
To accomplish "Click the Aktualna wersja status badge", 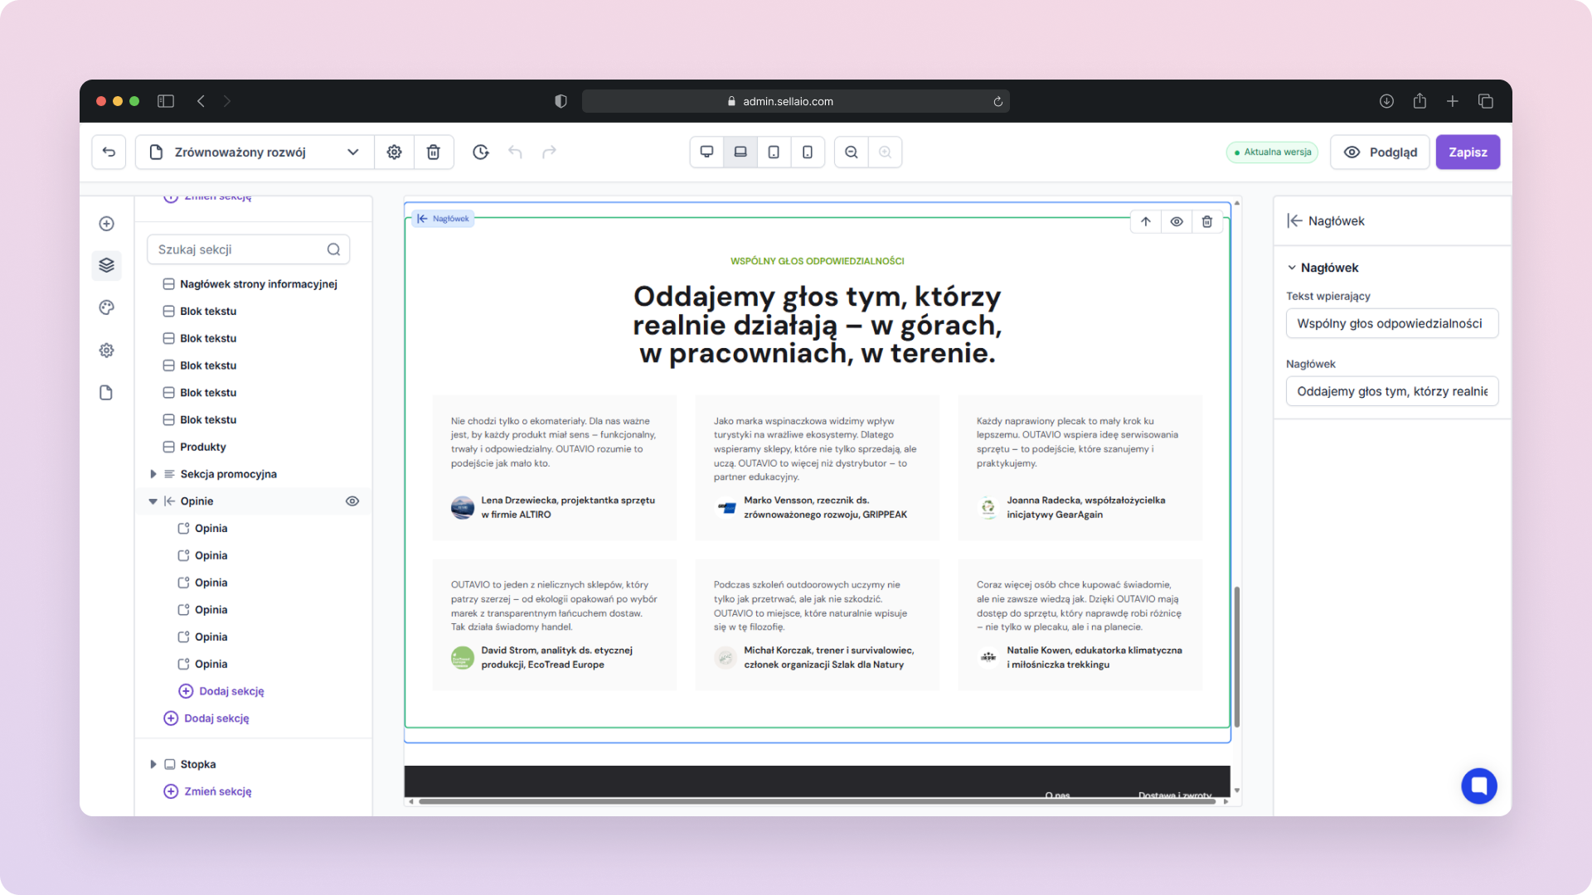I will (x=1273, y=152).
